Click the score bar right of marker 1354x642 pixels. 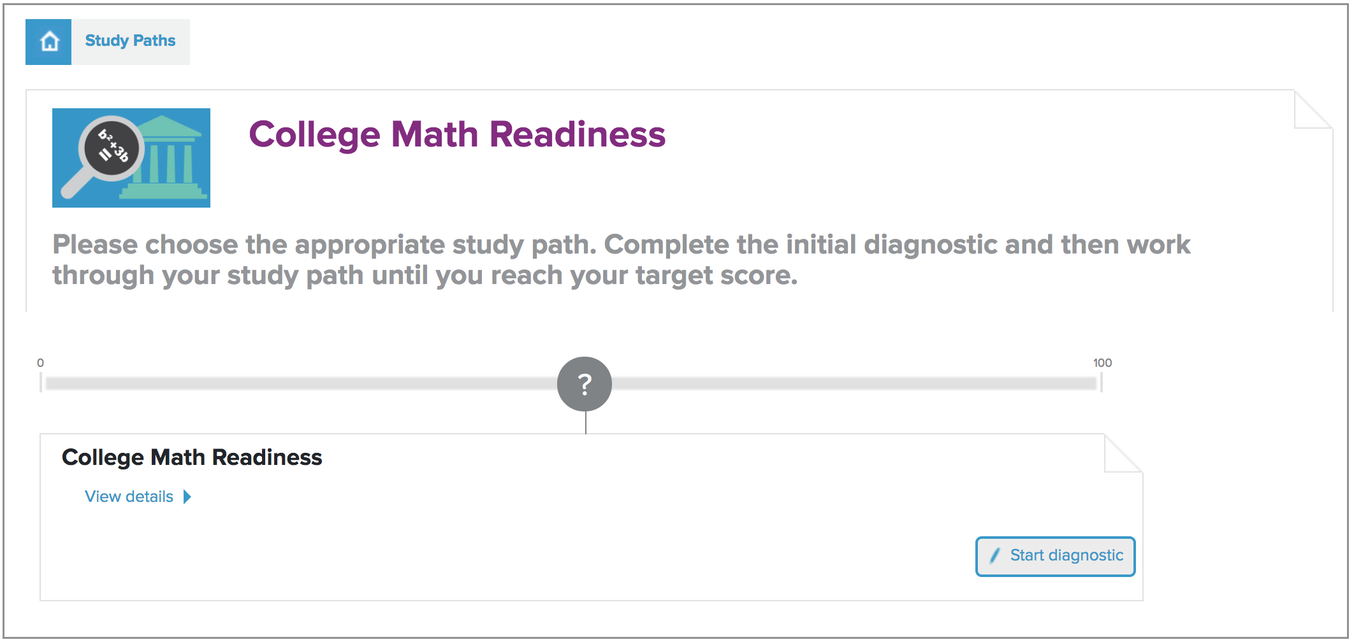[x=854, y=383]
